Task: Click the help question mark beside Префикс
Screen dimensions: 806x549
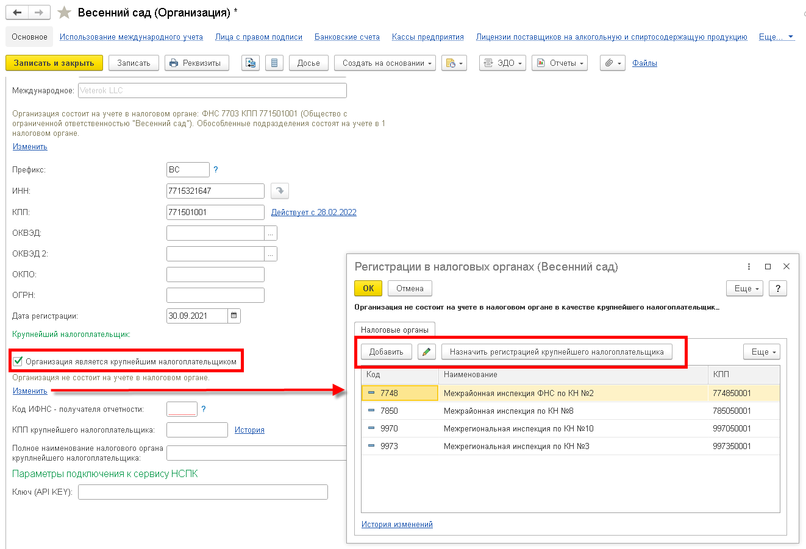Action: click(x=216, y=169)
